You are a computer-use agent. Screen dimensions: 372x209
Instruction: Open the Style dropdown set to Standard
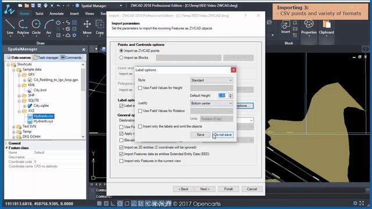coord(212,80)
